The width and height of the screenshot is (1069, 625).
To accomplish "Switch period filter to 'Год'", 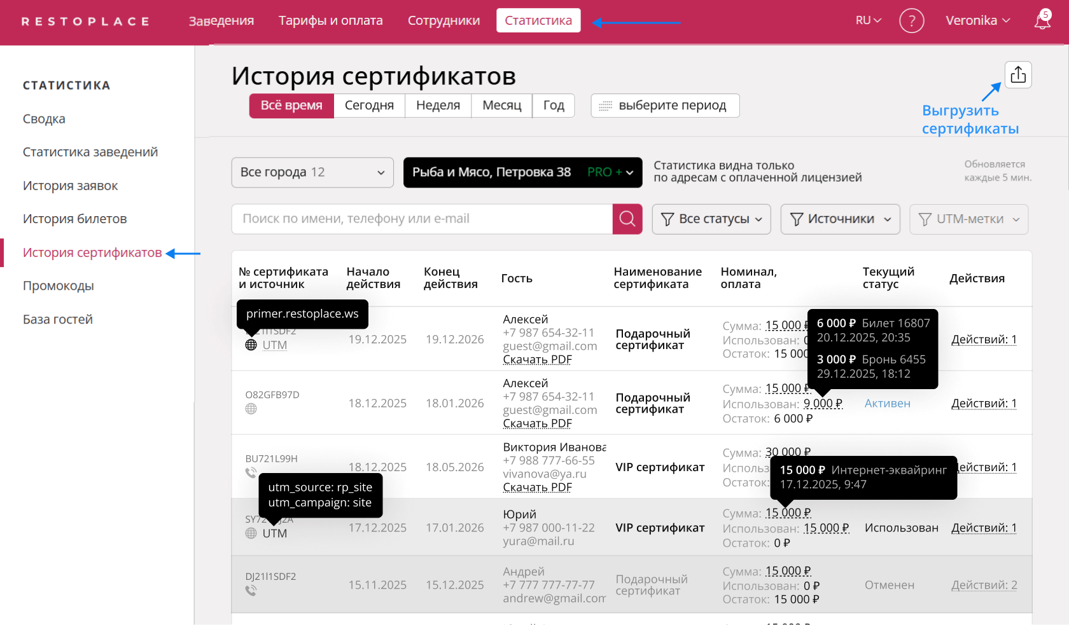I will (553, 106).
